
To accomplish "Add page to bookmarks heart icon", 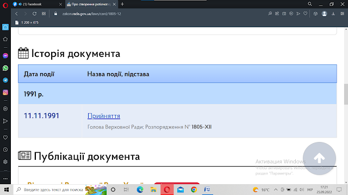I will pyautogui.click(x=306, y=14).
